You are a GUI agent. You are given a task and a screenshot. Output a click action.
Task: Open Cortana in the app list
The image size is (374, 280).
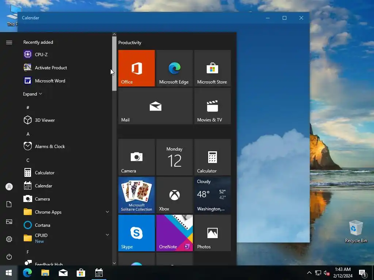(x=67, y=225)
